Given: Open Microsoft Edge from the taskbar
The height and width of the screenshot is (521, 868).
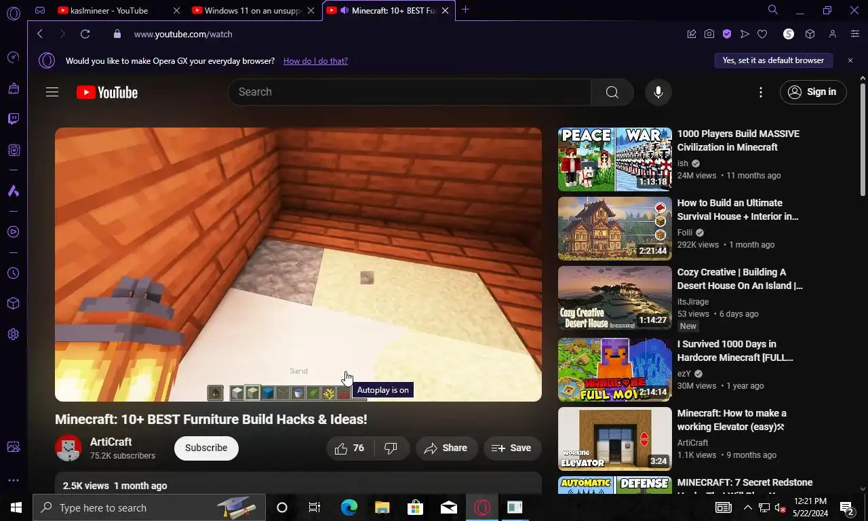Looking at the screenshot, I should [x=349, y=507].
